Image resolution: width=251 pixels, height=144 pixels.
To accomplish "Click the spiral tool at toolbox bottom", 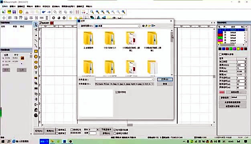I will [36, 115].
